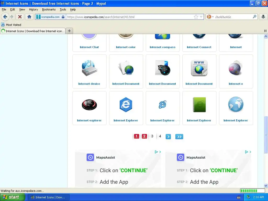Open the Internet device router globe icon
This screenshot has height=201, width=268.
pyautogui.click(x=90, y=68)
